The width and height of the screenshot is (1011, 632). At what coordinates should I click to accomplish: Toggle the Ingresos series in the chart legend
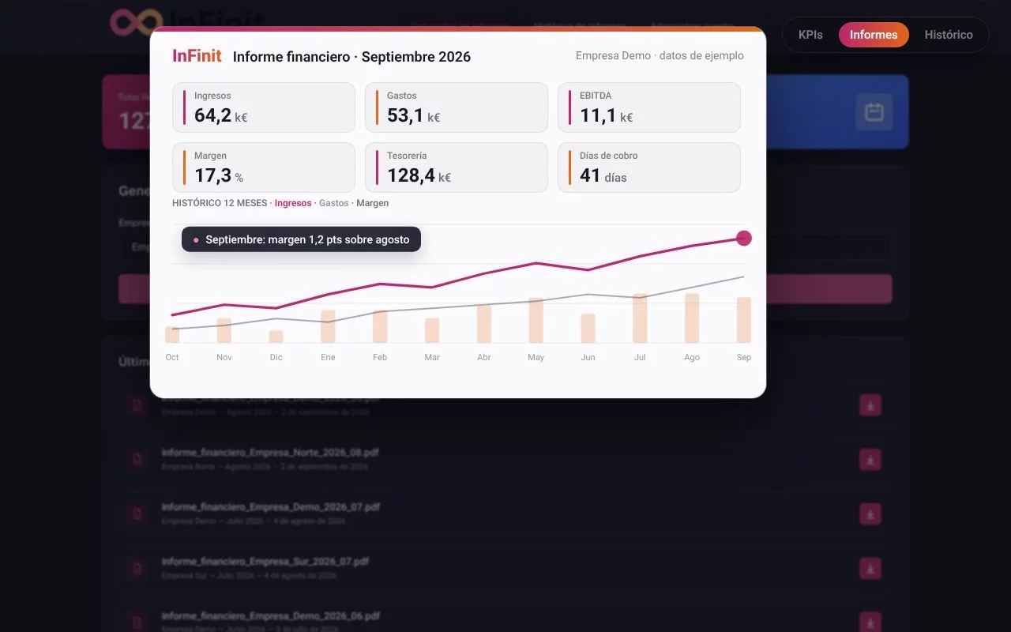click(x=293, y=203)
